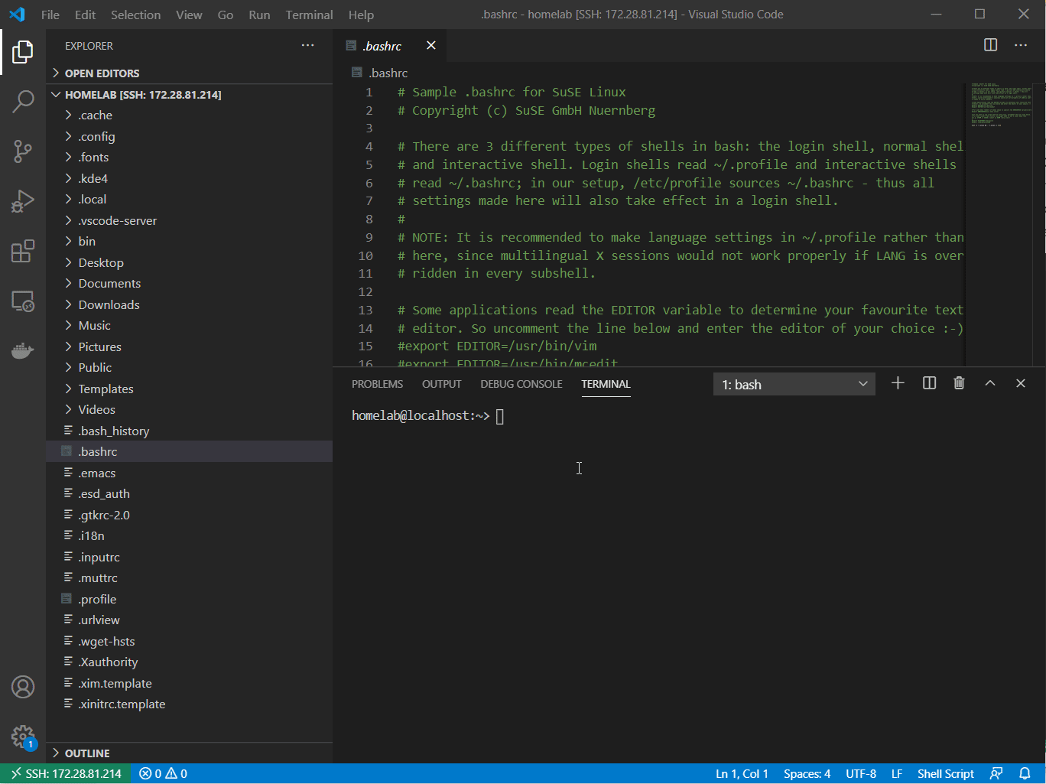Change end of line sequence LF
This screenshot has height=784, width=1046.
coord(897,773)
